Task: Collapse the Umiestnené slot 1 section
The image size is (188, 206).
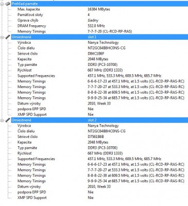Action: point(2,37)
